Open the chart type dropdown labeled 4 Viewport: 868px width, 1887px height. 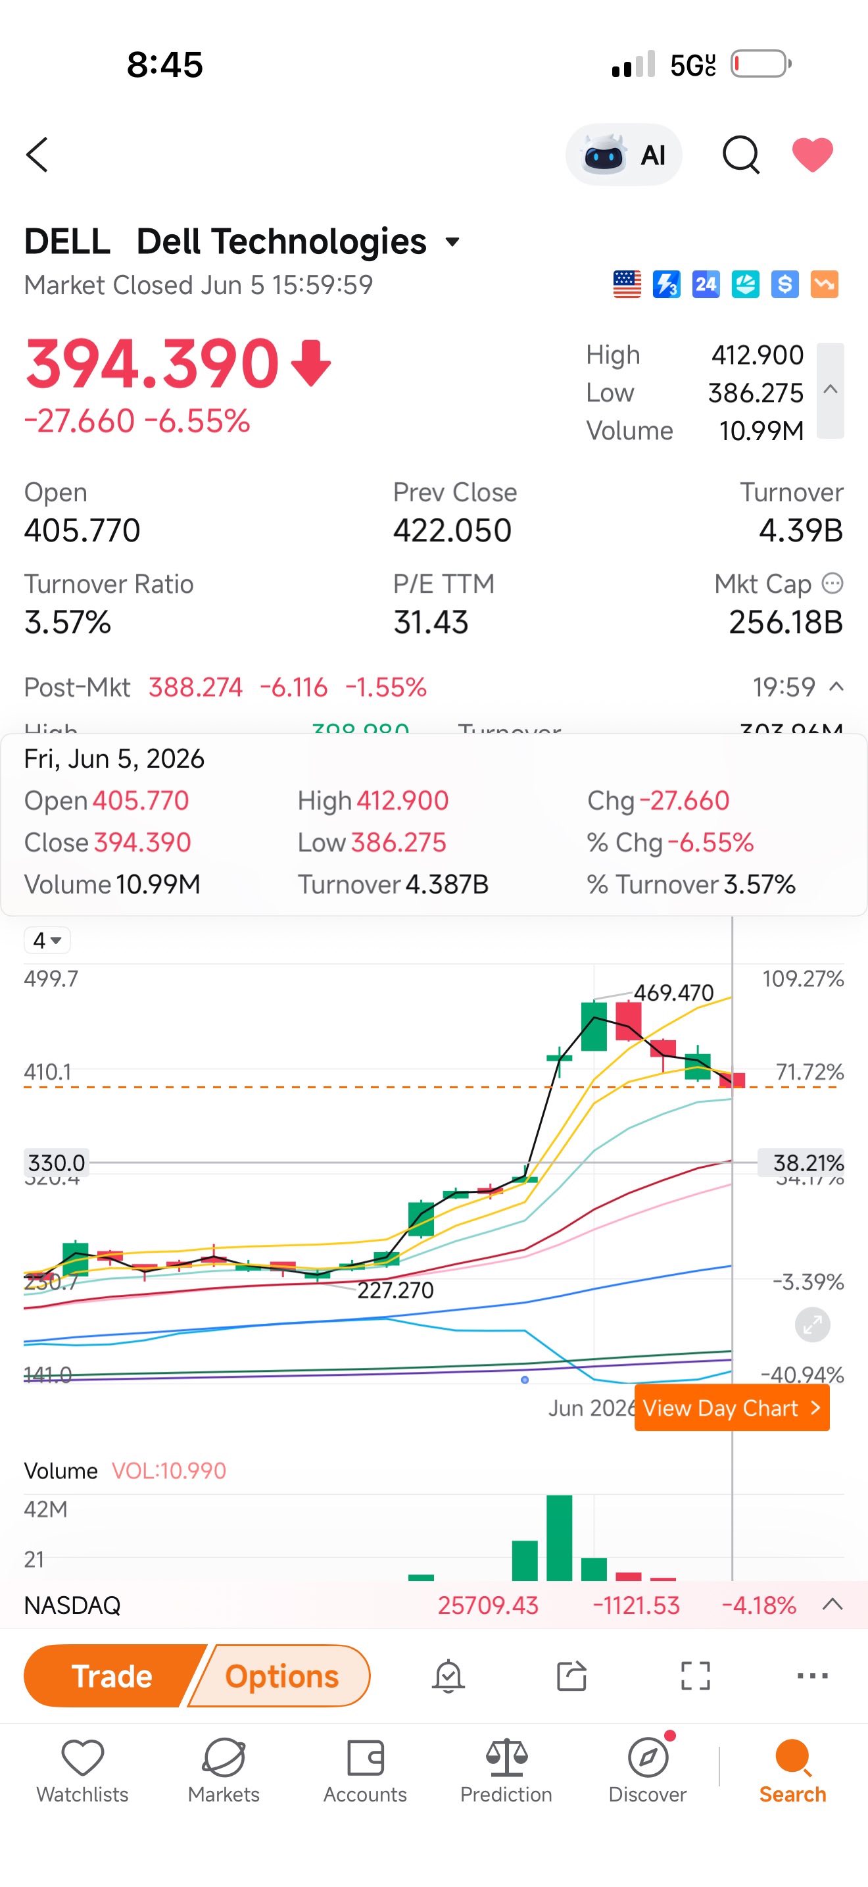pos(47,940)
